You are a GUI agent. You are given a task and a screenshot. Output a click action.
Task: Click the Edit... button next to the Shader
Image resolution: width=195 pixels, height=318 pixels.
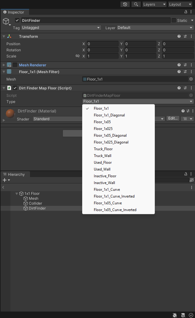pos(173,119)
